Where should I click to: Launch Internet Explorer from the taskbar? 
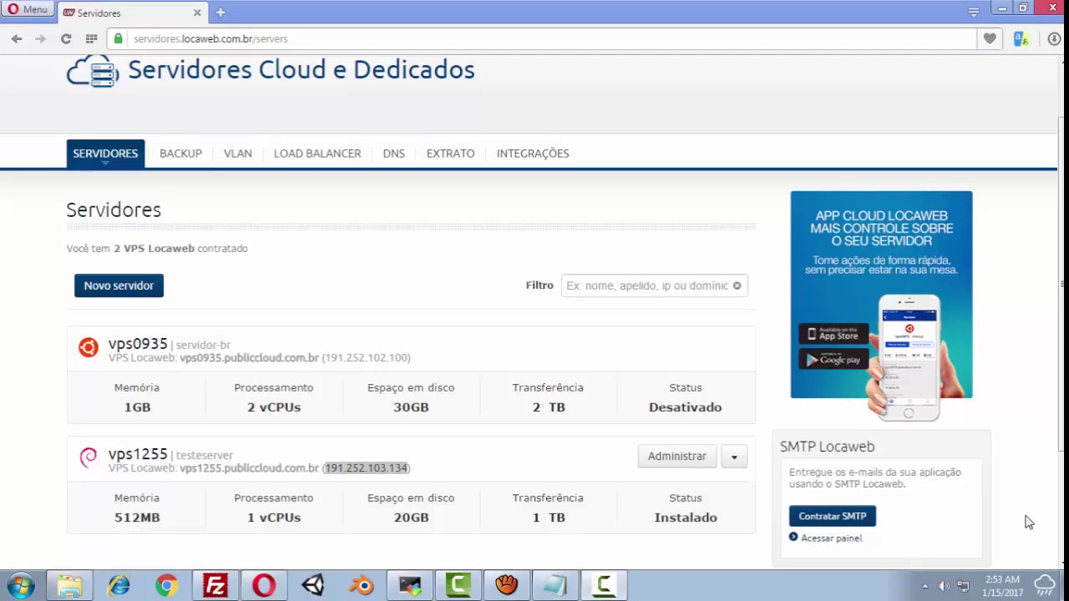click(119, 585)
